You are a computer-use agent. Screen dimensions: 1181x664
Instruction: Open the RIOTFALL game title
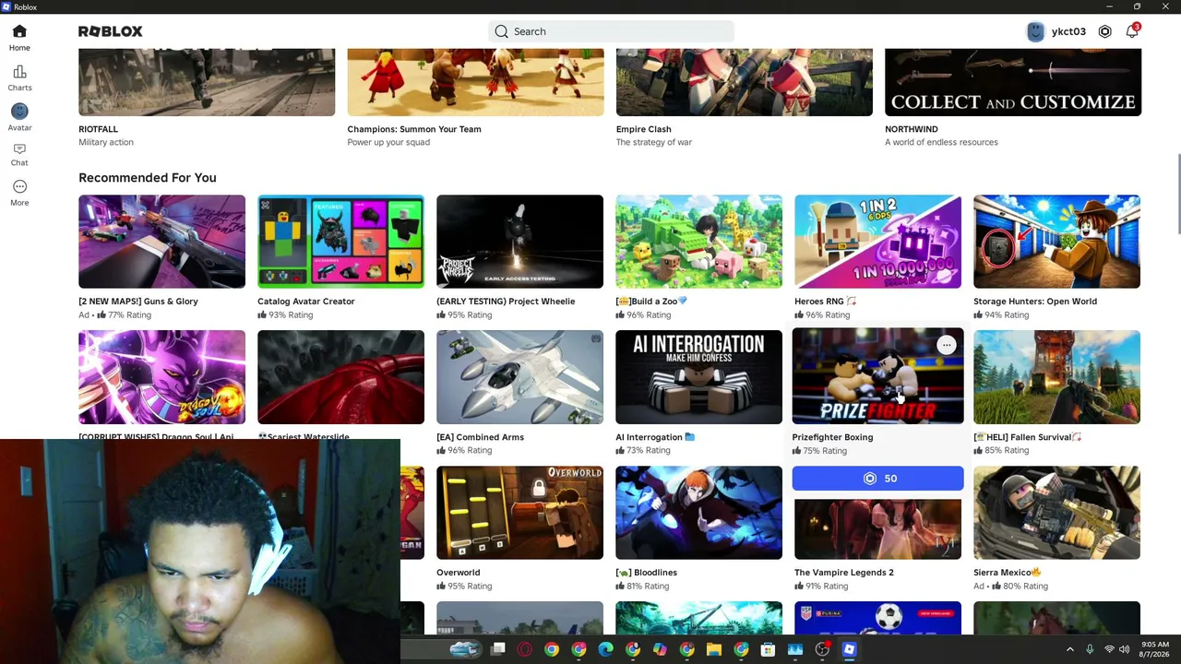pyautogui.click(x=98, y=129)
